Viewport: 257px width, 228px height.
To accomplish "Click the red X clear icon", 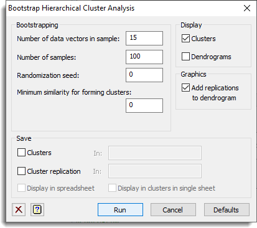I will pyautogui.click(x=19, y=209).
